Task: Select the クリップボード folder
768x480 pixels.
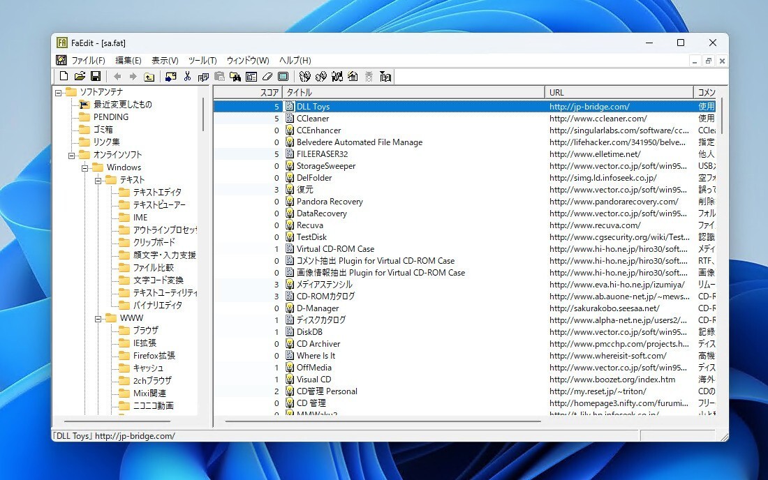Action: [154, 242]
